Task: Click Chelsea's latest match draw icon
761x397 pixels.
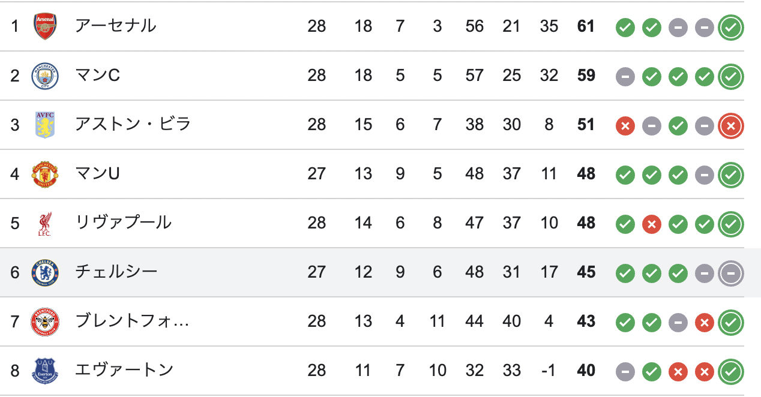Action: (731, 272)
